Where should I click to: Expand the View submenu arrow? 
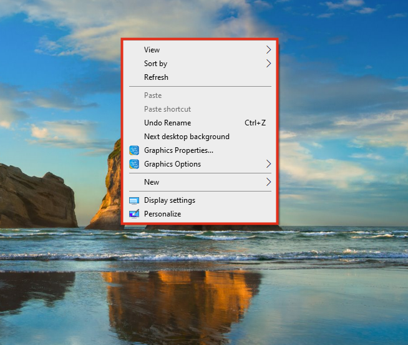(x=268, y=50)
